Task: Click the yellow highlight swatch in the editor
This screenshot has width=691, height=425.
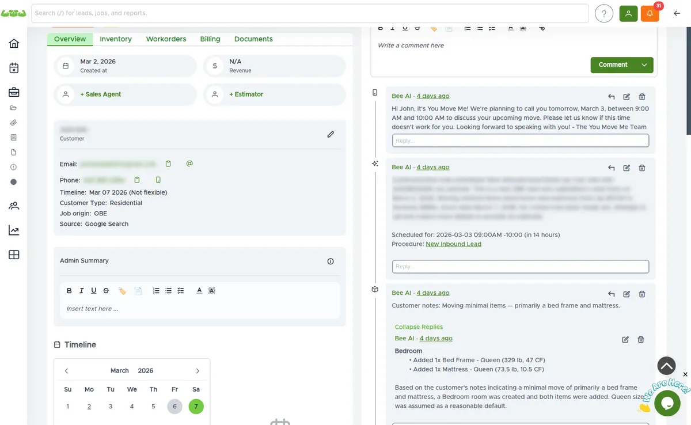Action: 122,290
